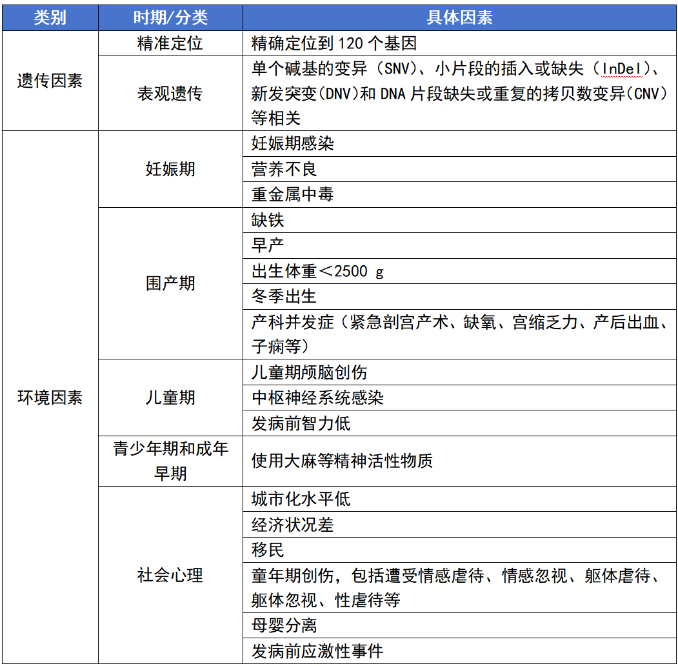Image resolution: width=678 pixels, height=666 pixels.
Task: Click the 精准定位 cell
Action: coord(170,44)
